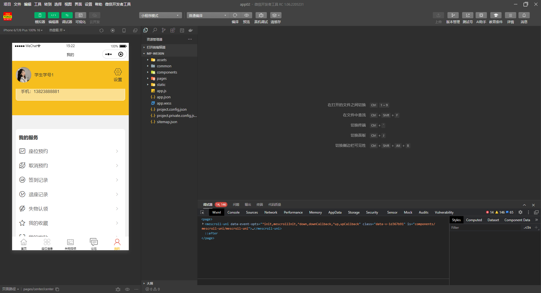Viewport: 541px width, 293px height.
Task: Click the simulator stop record icon
Action: 113,30
